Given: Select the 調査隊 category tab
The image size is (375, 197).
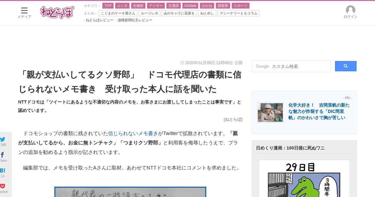Looking at the screenshot, I should [x=223, y=6].
